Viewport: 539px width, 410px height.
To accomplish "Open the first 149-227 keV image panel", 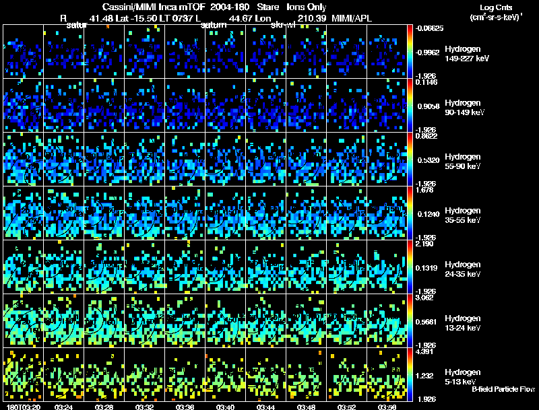I will (x=24, y=51).
